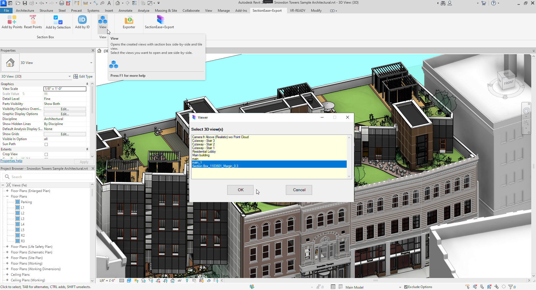Screen dimensions: 536x290
Task: Confirm the Viewer dialog with OK
Action: pos(240,190)
